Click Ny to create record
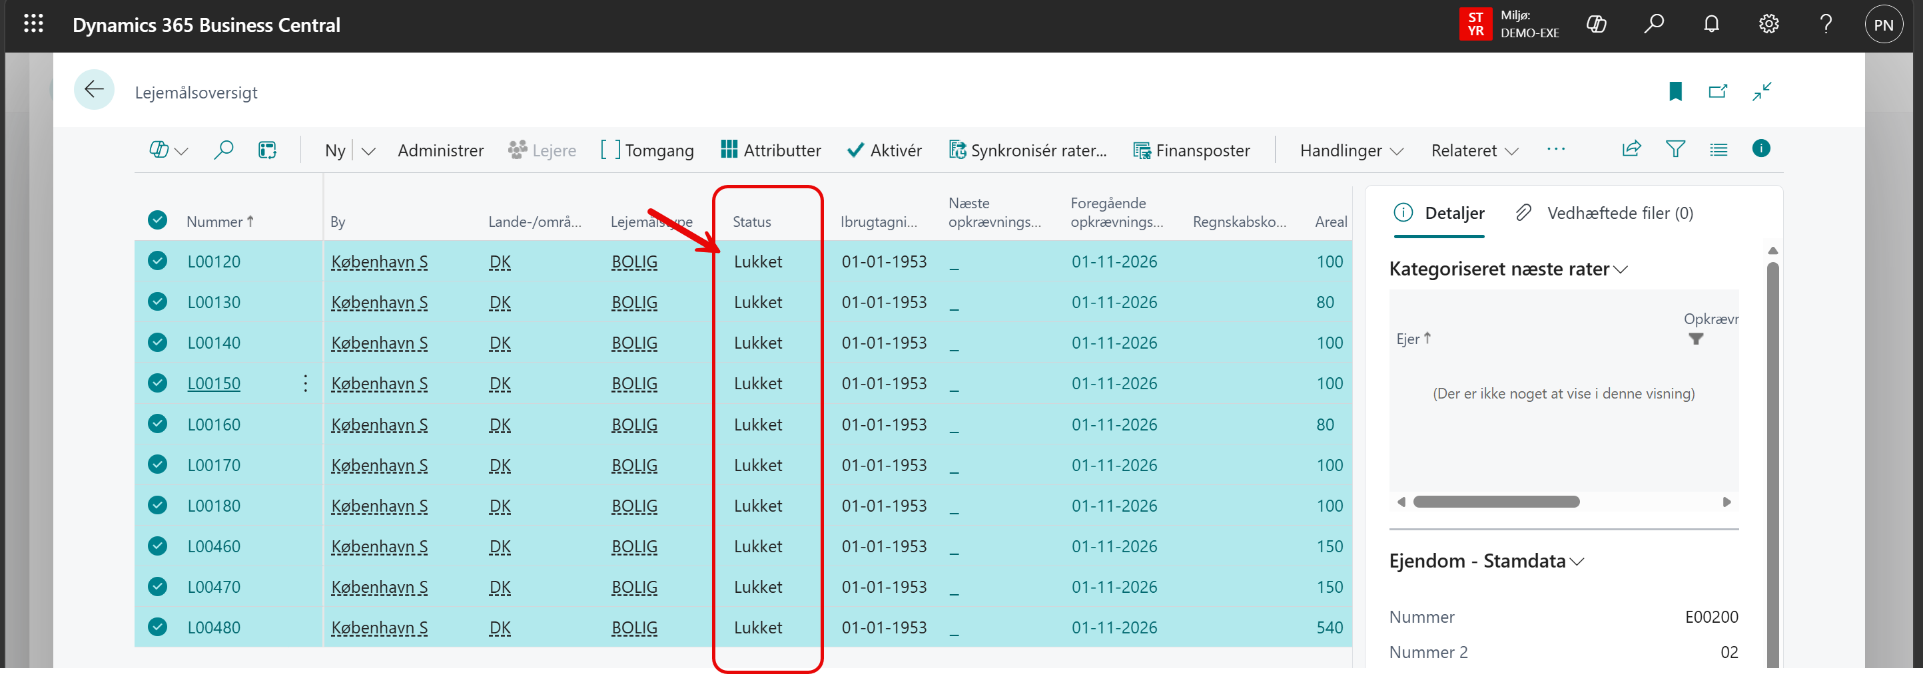Viewport: 1923px width, 674px height. pyautogui.click(x=335, y=150)
